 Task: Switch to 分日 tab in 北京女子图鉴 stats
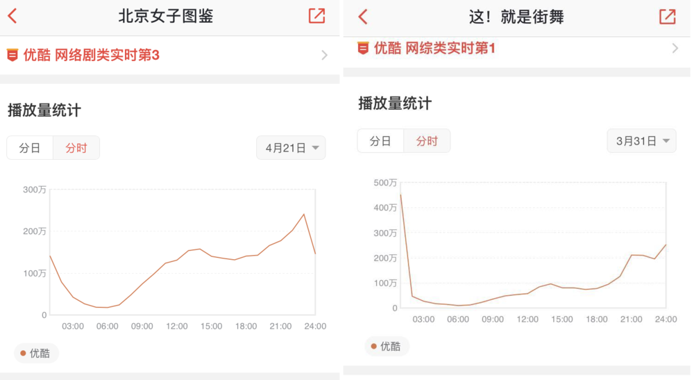[30, 148]
